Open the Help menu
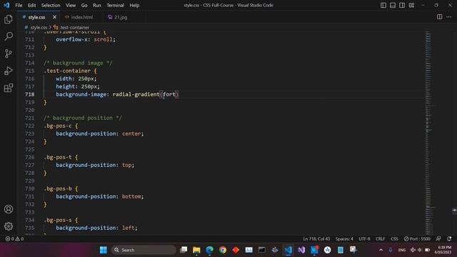The image size is (457, 257). click(x=134, y=5)
